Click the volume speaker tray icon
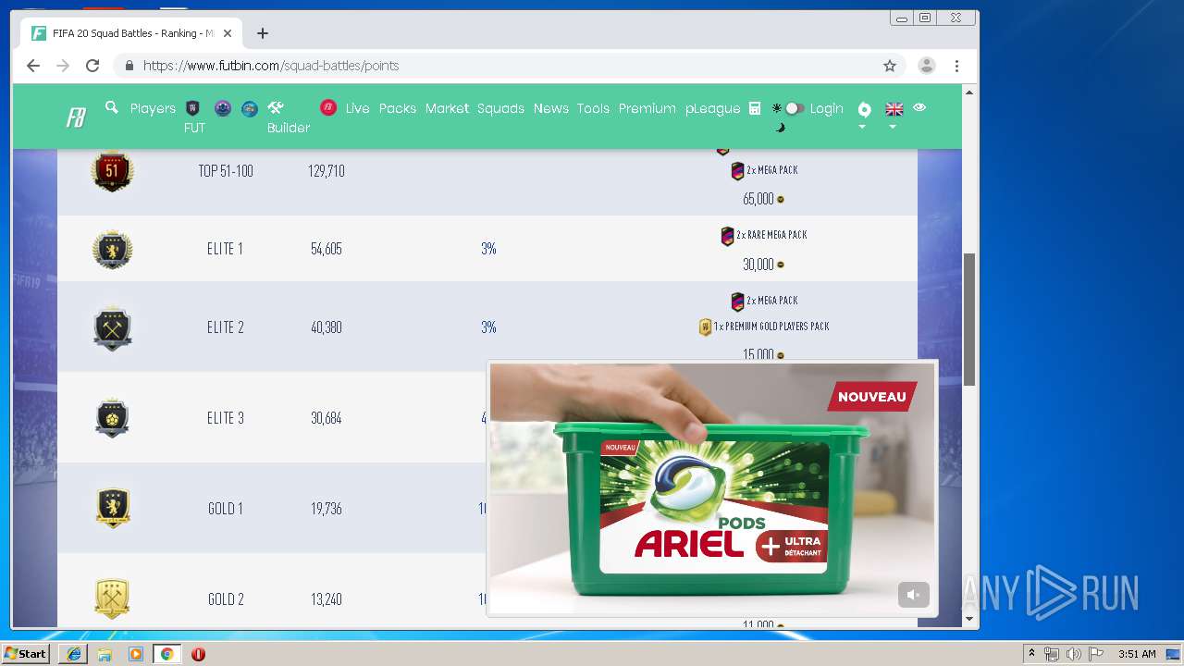Viewport: 1184px width, 666px height. [1073, 654]
